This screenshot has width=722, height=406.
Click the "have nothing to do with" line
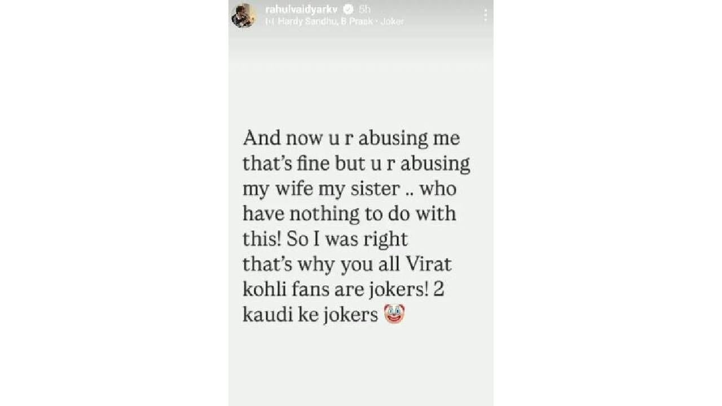(349, 214)
